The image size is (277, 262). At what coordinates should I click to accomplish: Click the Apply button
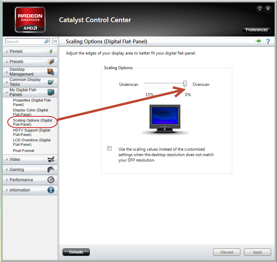257,252
